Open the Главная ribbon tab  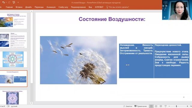(x=9, y=7)
